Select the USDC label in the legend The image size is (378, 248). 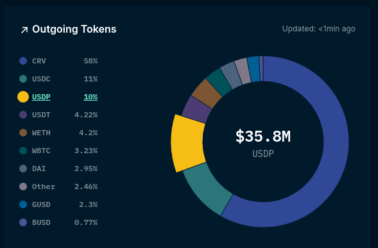click(41, 79)
